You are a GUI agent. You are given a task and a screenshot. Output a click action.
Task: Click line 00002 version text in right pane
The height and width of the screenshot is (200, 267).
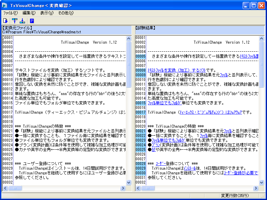pos(222,42)
